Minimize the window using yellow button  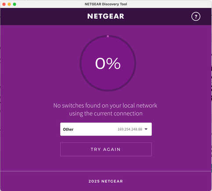tap(9, 4)
